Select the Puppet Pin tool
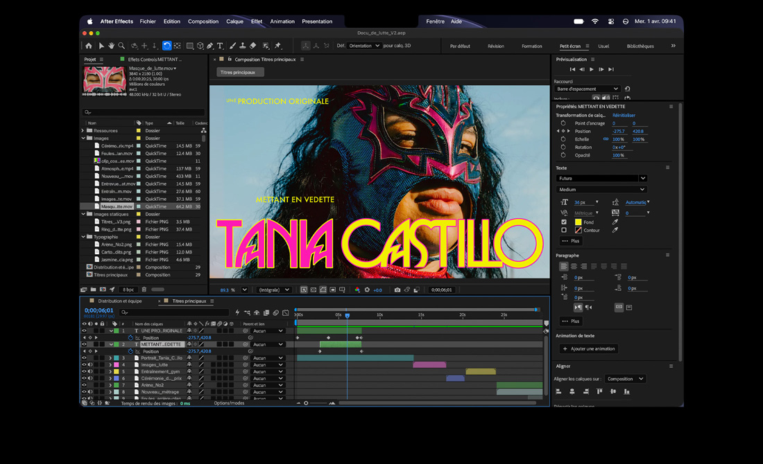The image size is (763, 464). point(278,46)
